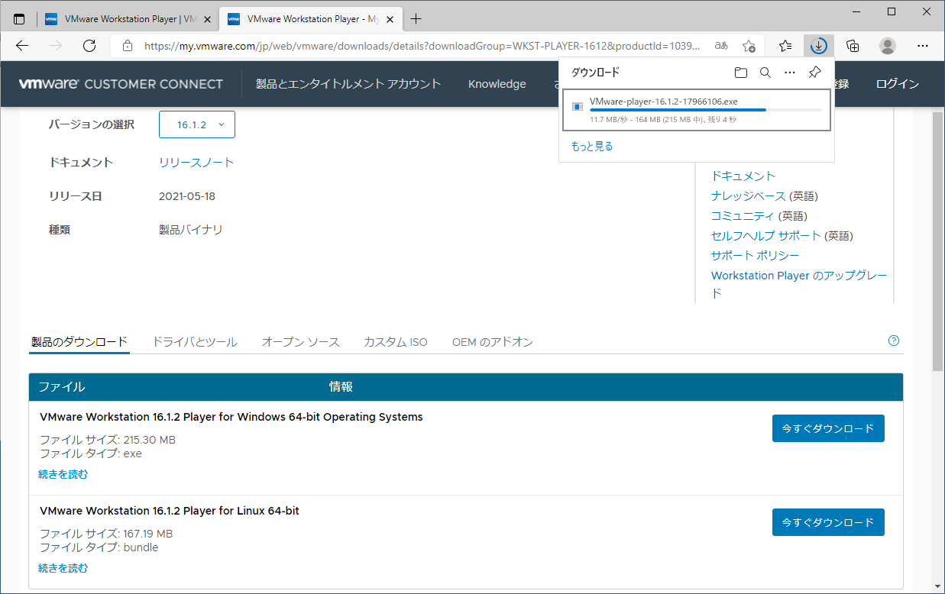The height and width of the screenshot is (594, 945).
Task: Click the user profile avatar icon
Action: coord(887,46)
